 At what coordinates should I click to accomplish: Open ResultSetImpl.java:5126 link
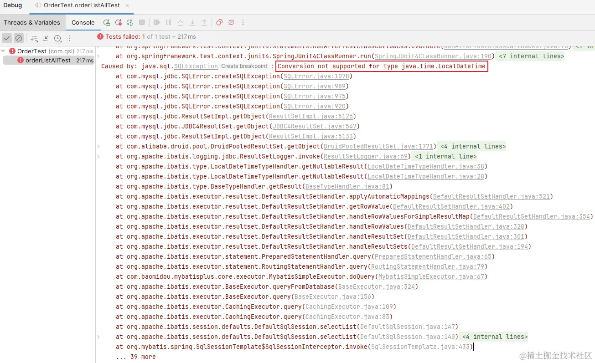pos(310,116)
